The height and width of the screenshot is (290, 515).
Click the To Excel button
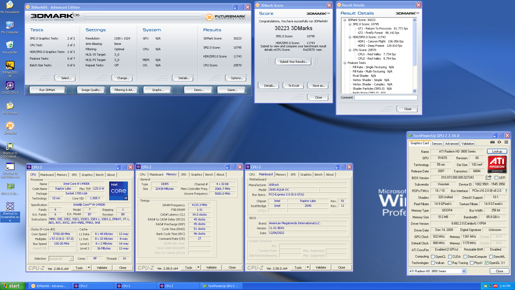(293, 86)
